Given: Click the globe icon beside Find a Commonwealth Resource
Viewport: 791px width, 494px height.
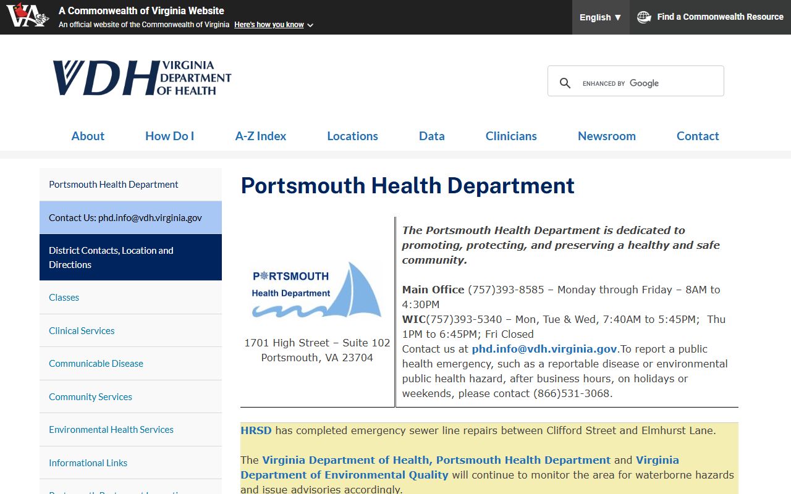Looking at the screenshot, I should [644, 17].
